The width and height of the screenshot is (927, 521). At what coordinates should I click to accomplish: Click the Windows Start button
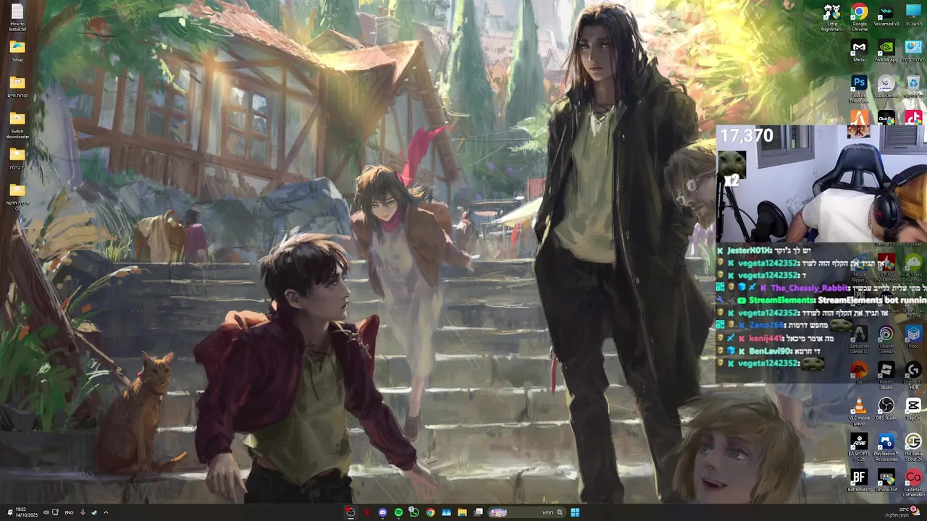575,512
